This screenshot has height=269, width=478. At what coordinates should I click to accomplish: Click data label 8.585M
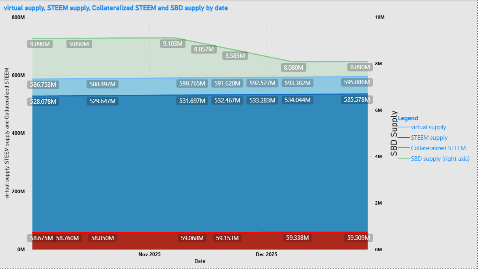(235, 56)
